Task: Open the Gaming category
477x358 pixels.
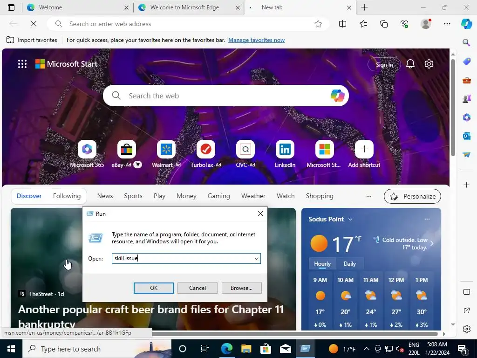Action: coord(219,196)
